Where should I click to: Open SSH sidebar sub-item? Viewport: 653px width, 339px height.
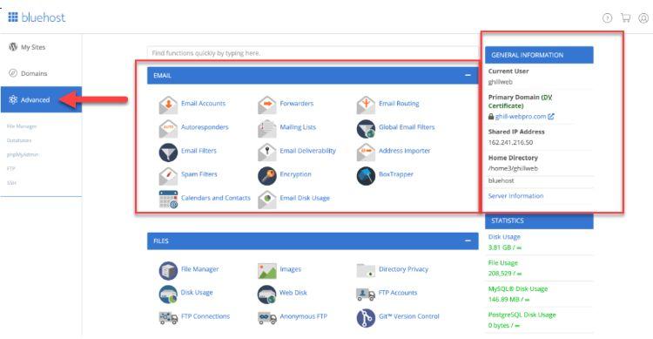click(x=11, y=183)
